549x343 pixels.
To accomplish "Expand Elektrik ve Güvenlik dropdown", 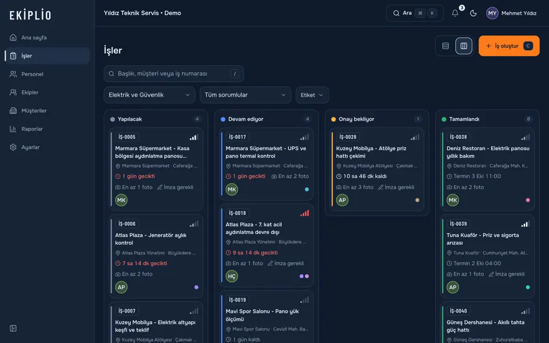I will click(149, 95).
